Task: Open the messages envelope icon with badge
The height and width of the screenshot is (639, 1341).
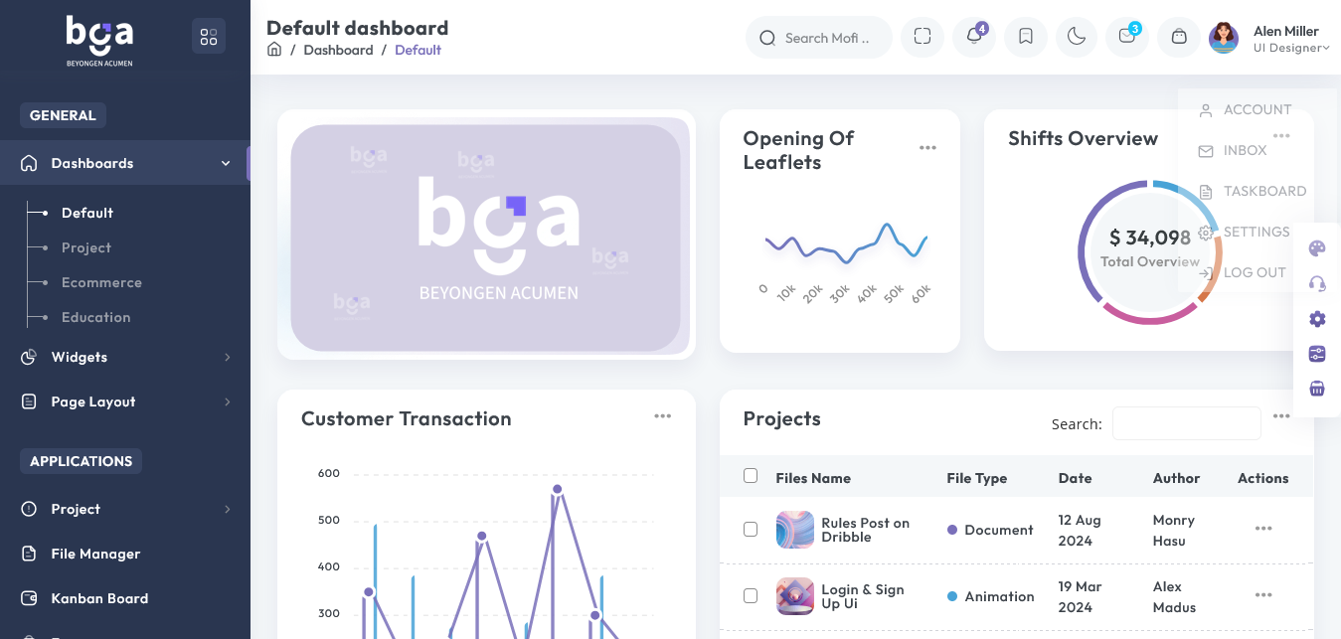Action: click(1127, 37)
